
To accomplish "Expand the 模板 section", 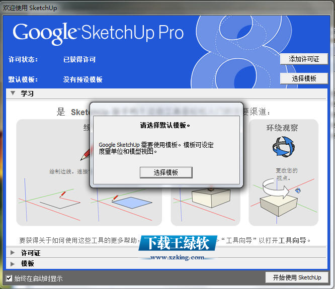I will (13, 263).
